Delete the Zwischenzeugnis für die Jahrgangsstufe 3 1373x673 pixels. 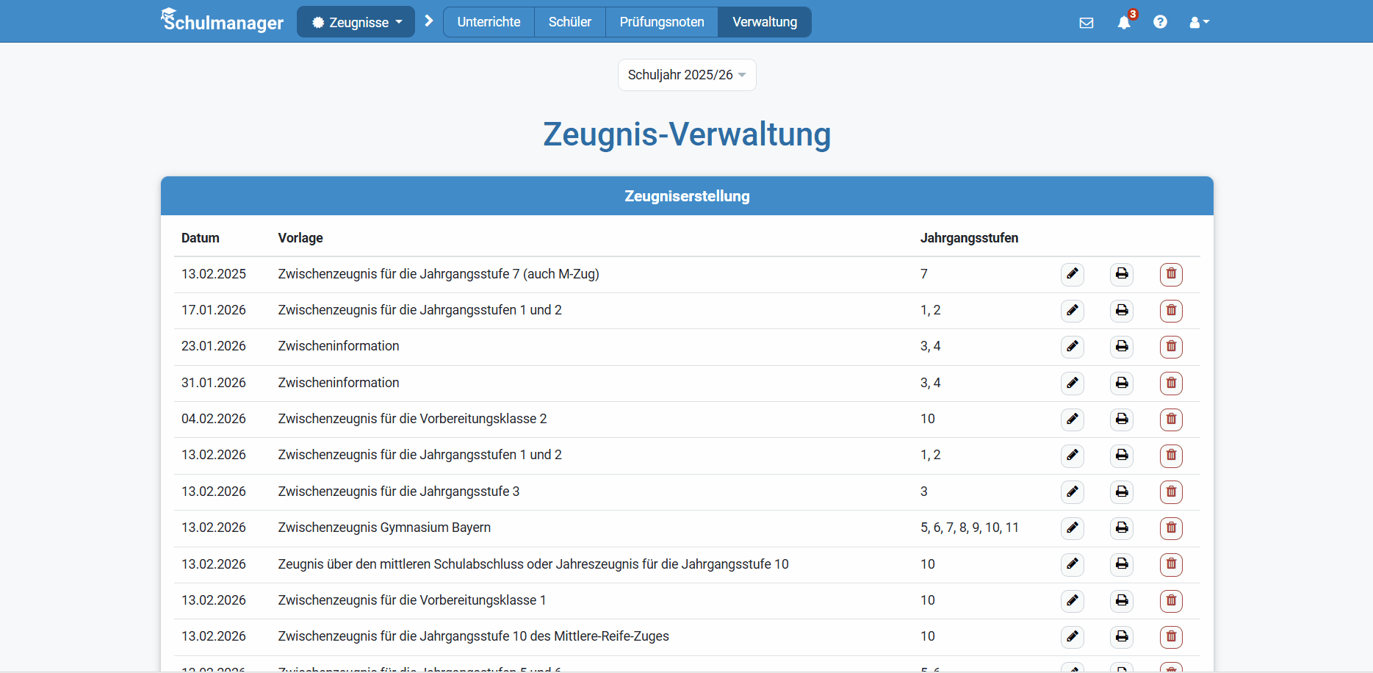pyautogui.click(x=1172, y=492)
